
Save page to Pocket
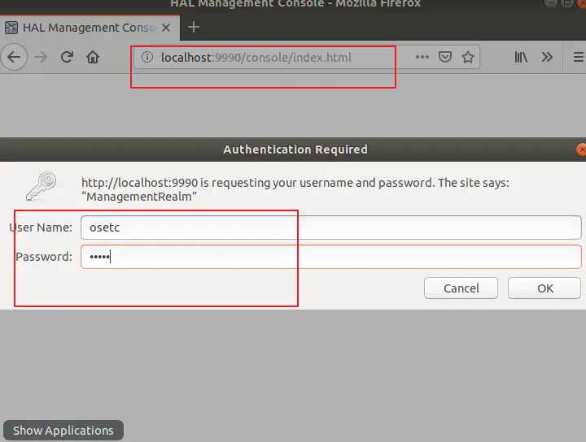[445, 58]
